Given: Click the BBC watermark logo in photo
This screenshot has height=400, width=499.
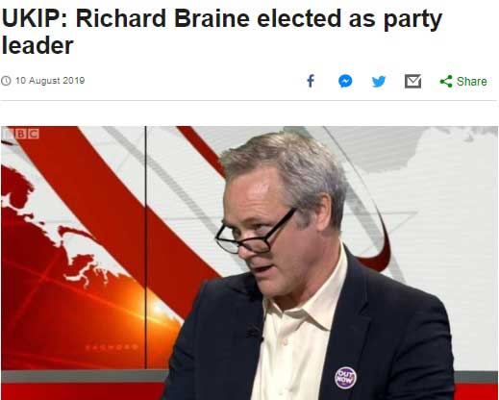Looking at the screenshot, I should point(21,133).
